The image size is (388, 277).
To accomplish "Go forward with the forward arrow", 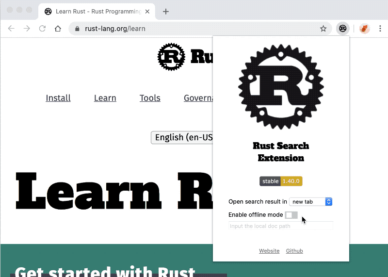I will 27,29.
